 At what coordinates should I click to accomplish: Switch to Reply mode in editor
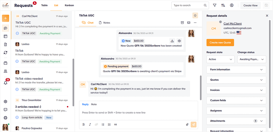[85, 104]
